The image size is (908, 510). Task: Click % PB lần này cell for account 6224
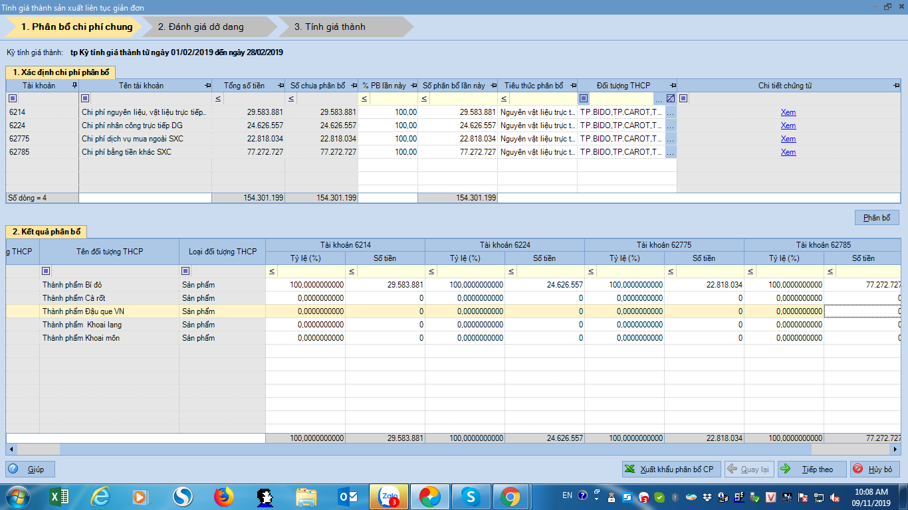click(x=388, y=126)
